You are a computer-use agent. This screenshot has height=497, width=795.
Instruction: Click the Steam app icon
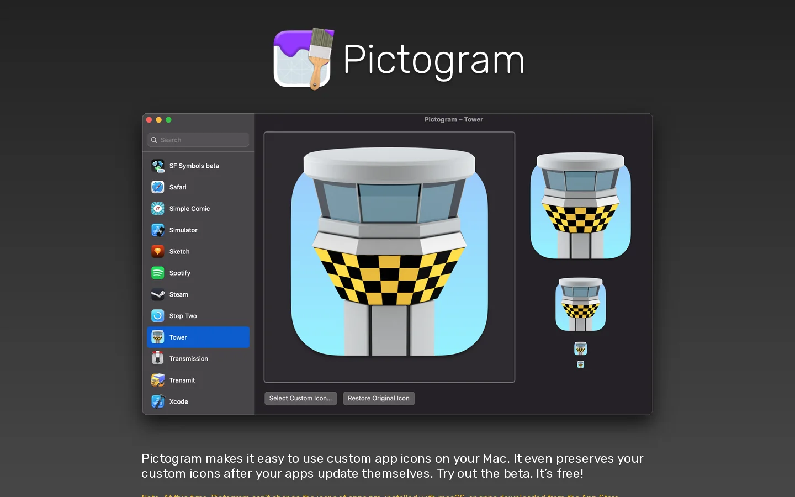(158, 294)
